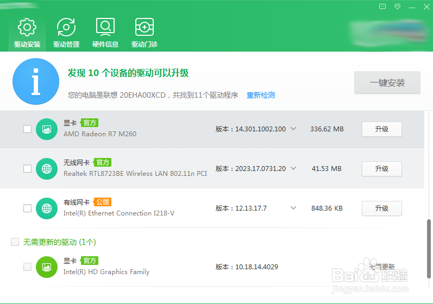Toggle the 无需更新的驱动 group checkbox

point(15,242)
